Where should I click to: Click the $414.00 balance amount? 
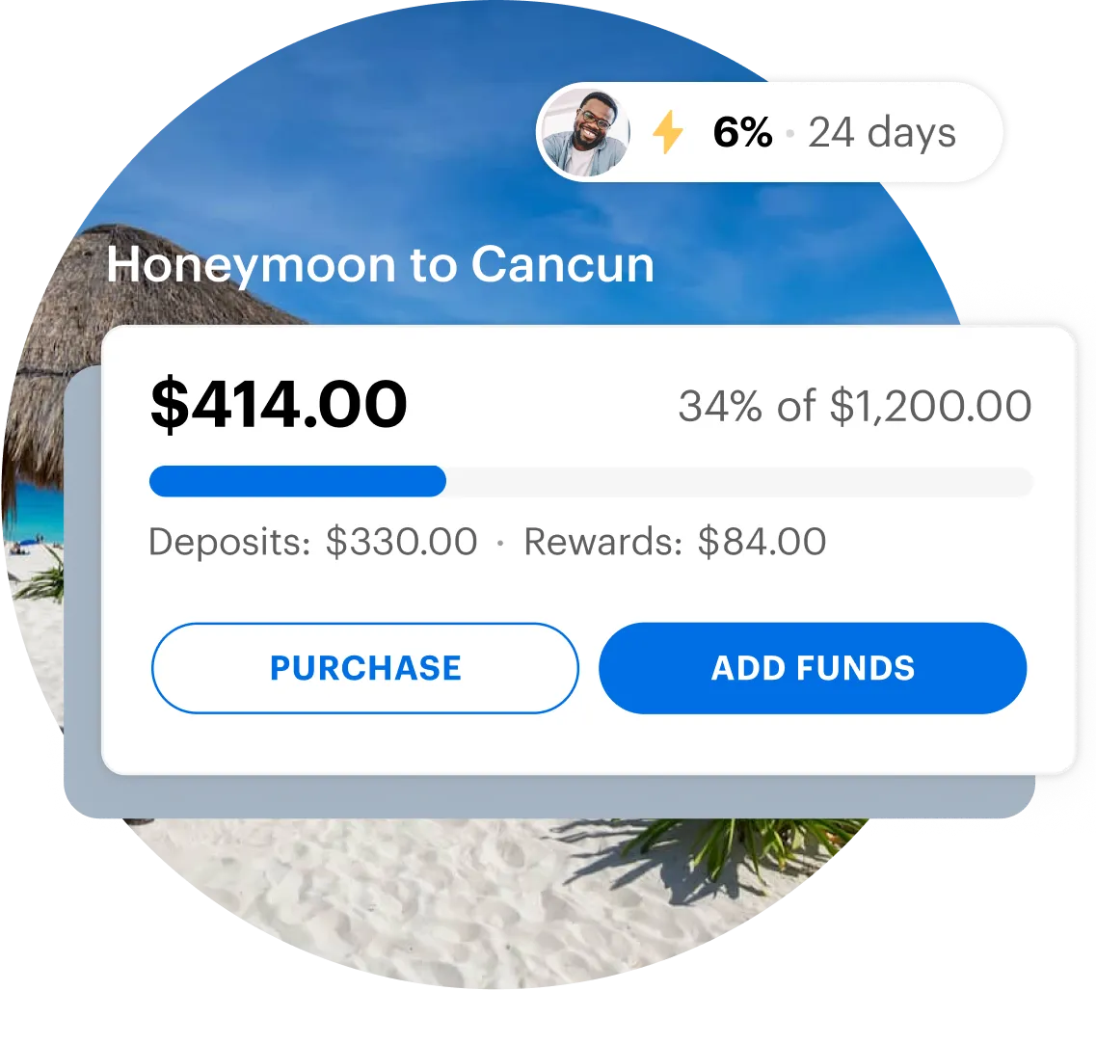(279, 404)
